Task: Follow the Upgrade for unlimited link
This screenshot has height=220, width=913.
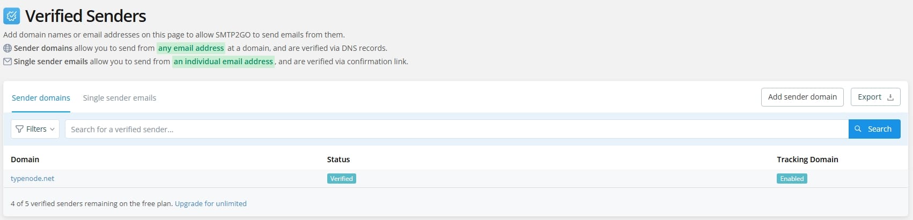Action: 211,204
